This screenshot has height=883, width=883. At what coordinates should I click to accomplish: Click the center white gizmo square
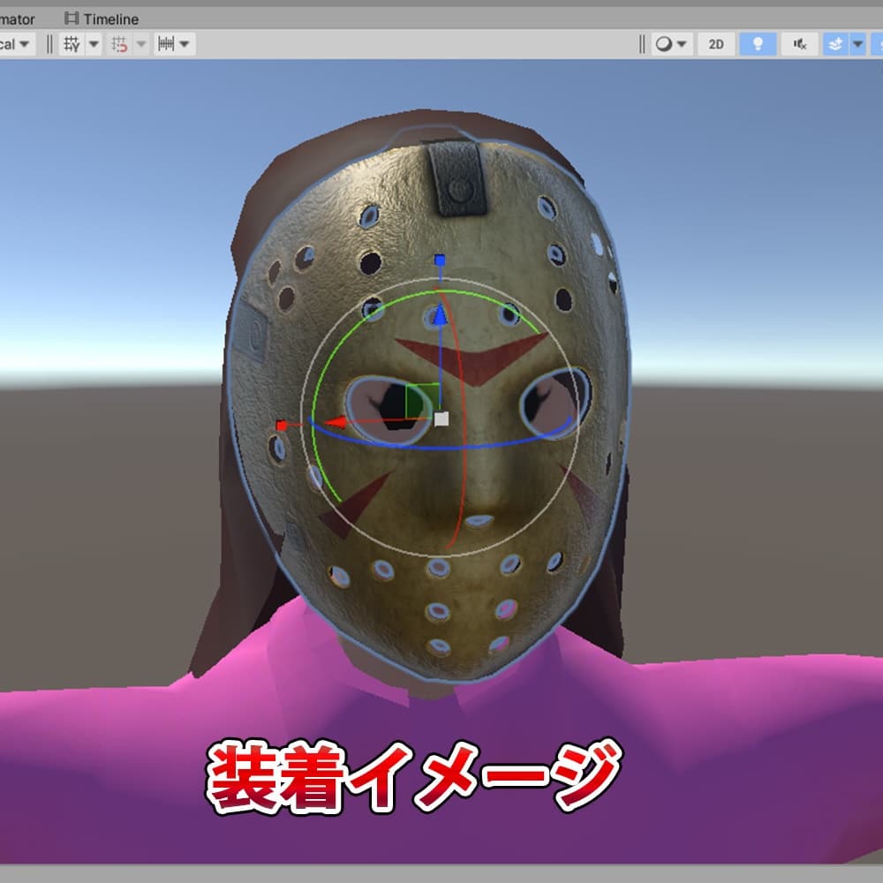(x=441, y=417)
